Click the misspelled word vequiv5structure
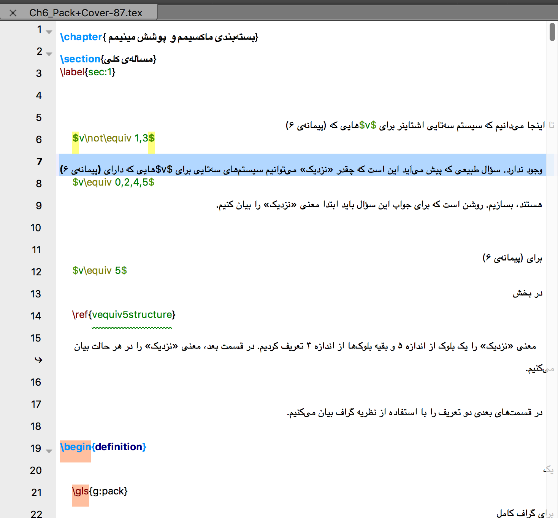Viewport: 558px width, 518px height. pyautogui.click(x=132, y=315)
